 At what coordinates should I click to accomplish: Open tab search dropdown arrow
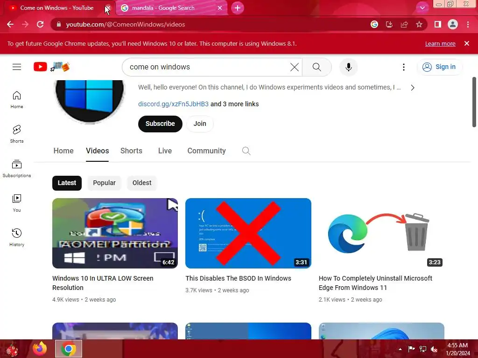pyautogui.click(x=422, y=8)
